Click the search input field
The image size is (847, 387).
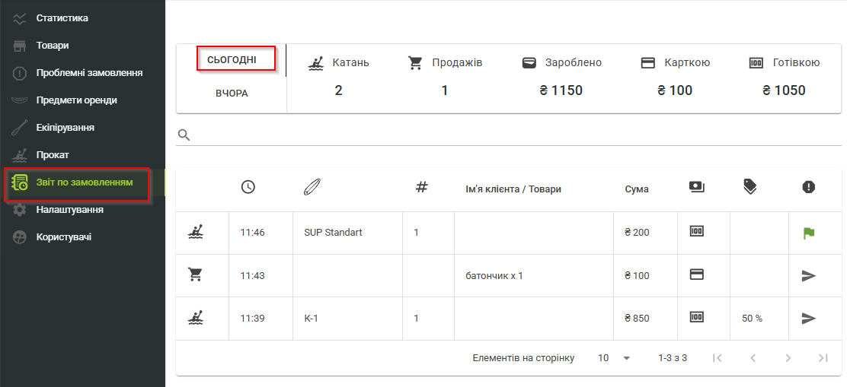point(510,135)
